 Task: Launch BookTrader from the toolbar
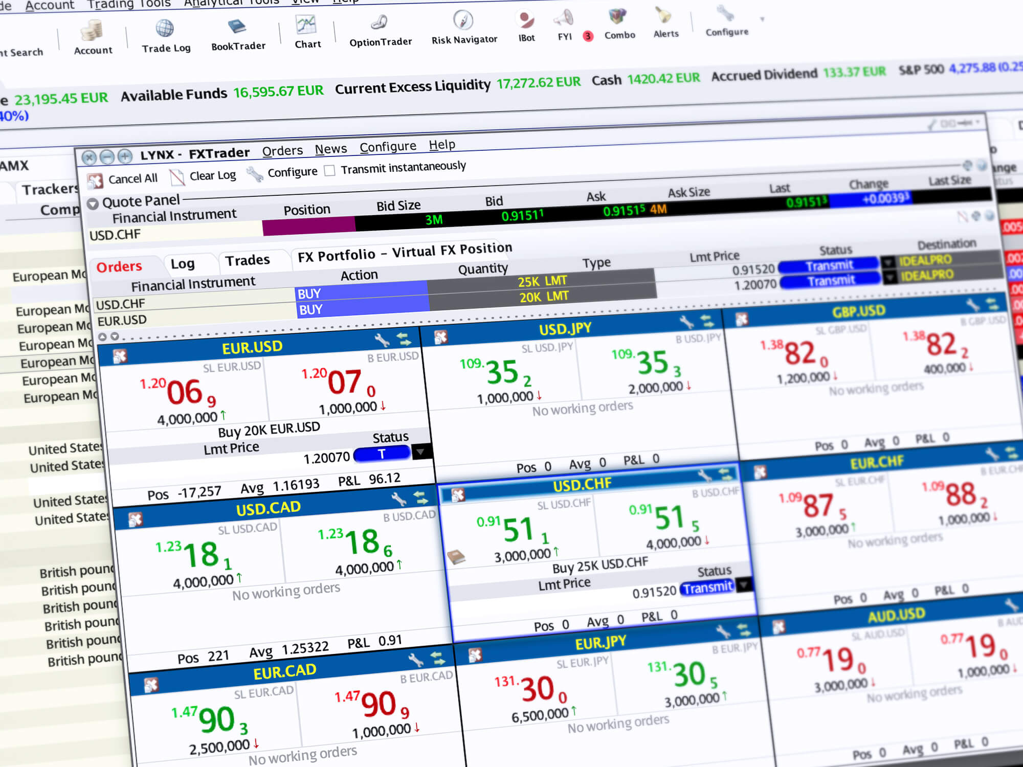[x=238, y=35]
